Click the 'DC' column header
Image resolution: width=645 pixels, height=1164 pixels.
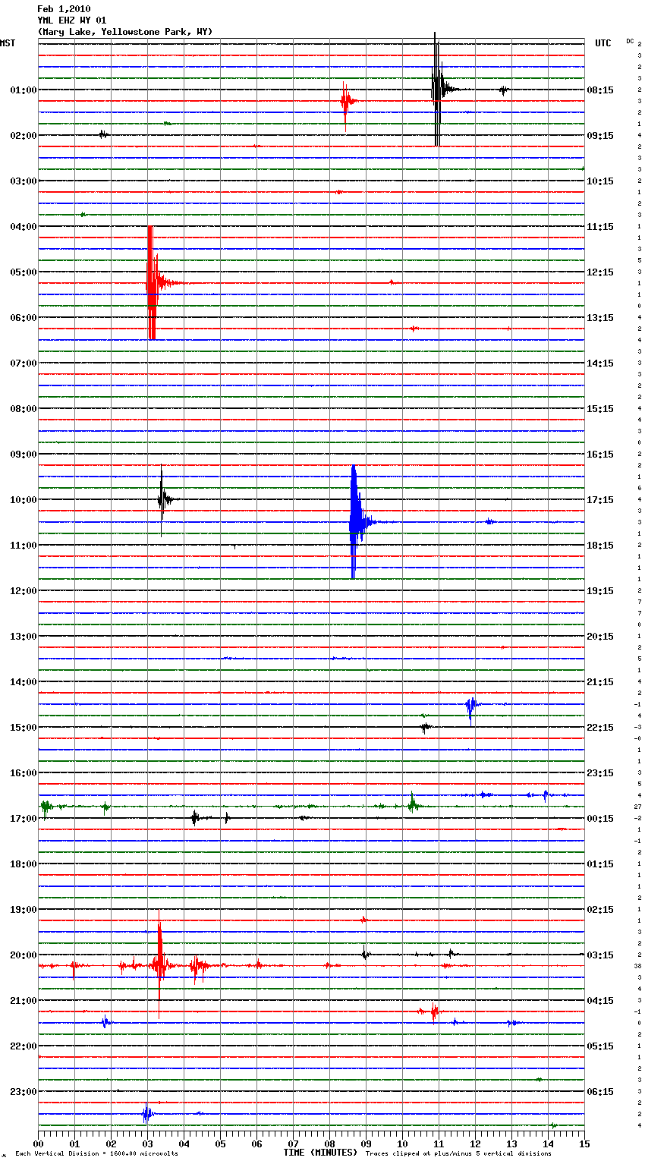pyautogui.click(x=630, y=41)
